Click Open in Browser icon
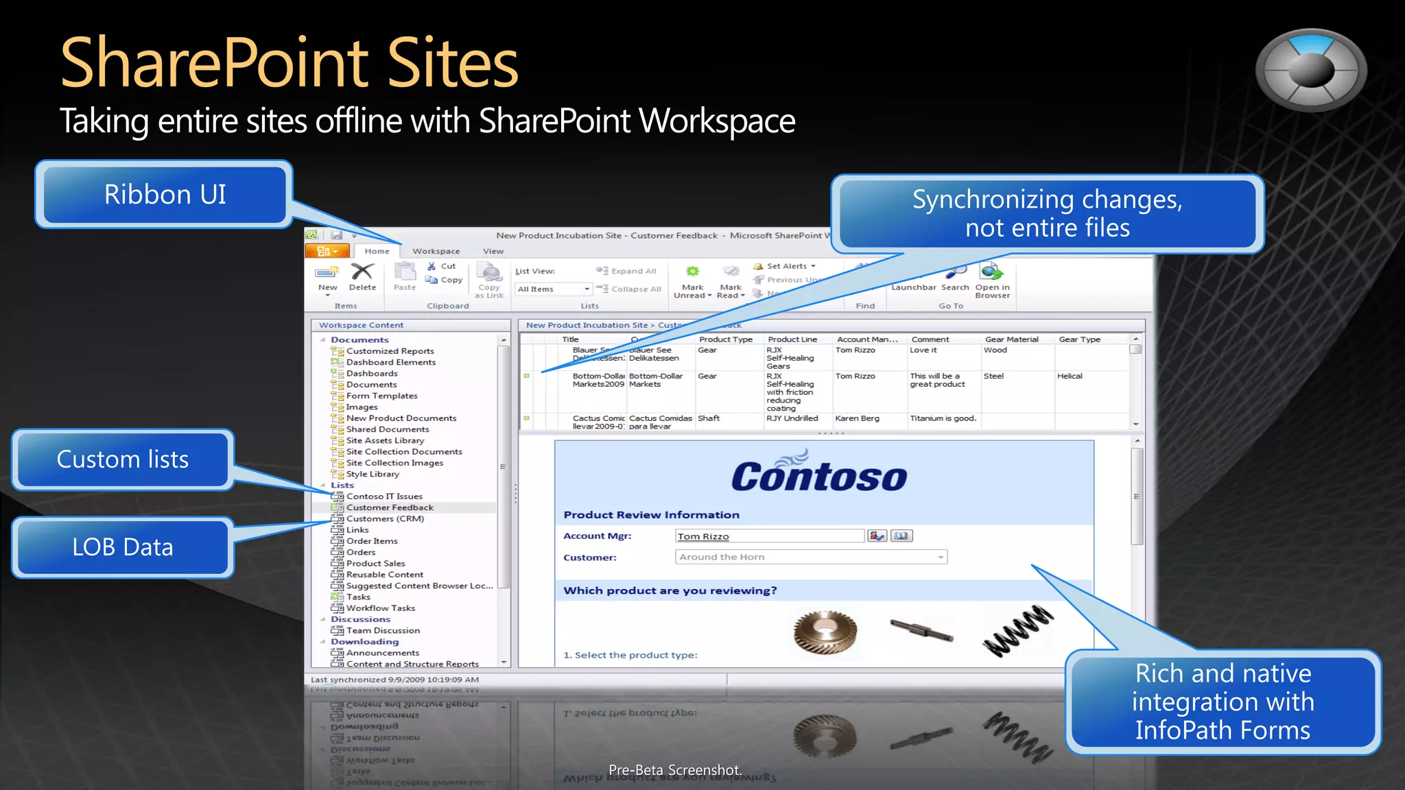 tap(992, 272)
